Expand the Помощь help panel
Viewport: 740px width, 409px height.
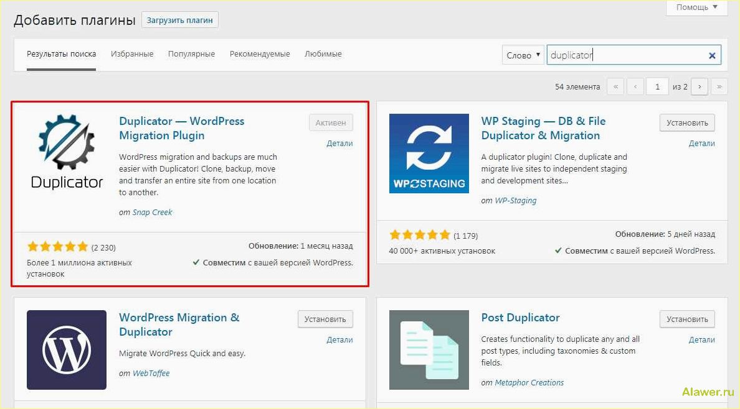696,7
